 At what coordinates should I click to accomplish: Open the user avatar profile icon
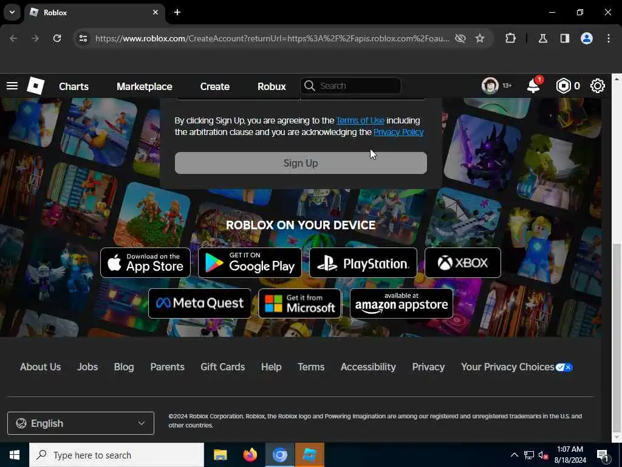(x=490, y=86)
